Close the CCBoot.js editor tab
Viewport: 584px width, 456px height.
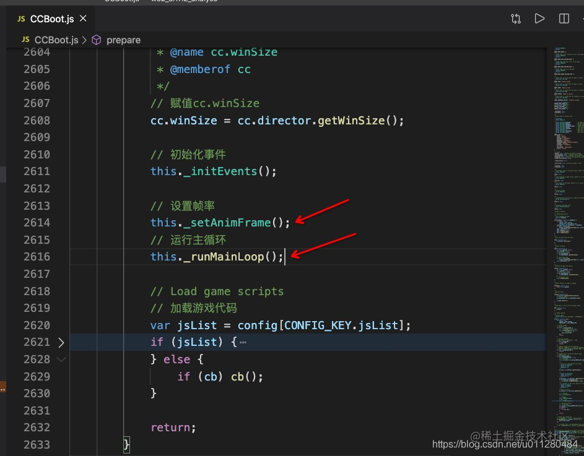[x=83, y=18]
